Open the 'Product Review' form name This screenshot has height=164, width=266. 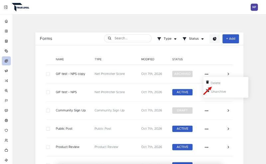pos(67,147)
